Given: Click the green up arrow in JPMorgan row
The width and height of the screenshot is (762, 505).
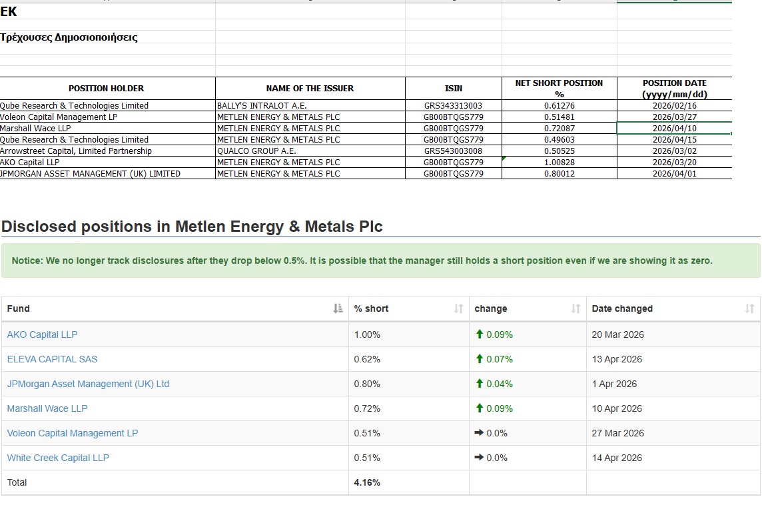Looking at the screenshot, I should pyautogui.click(x=480, y=384).
